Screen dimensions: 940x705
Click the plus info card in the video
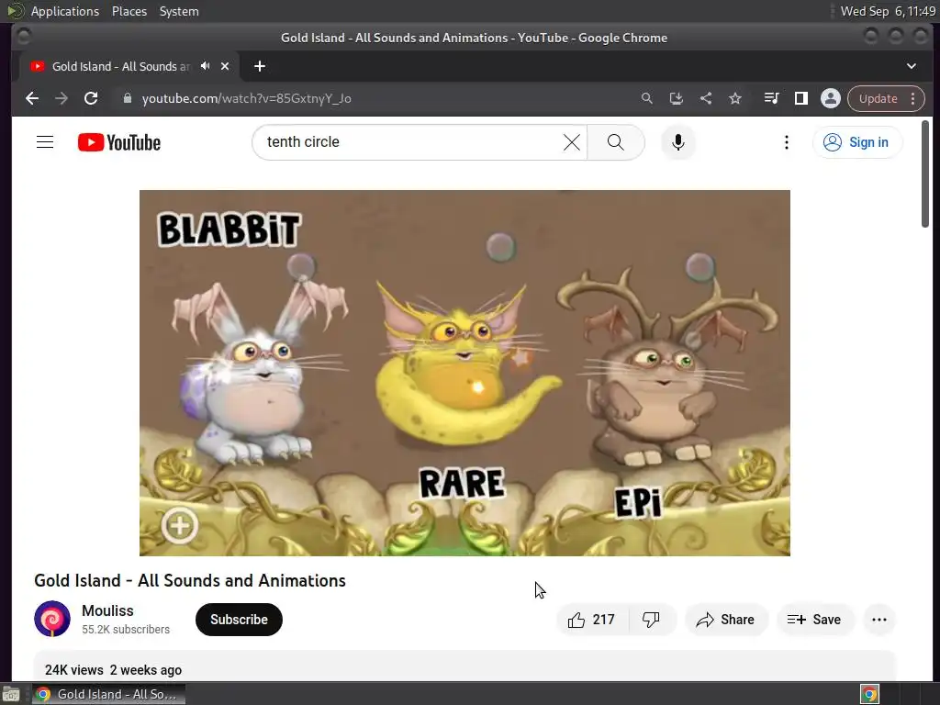(x=179, y=526)
